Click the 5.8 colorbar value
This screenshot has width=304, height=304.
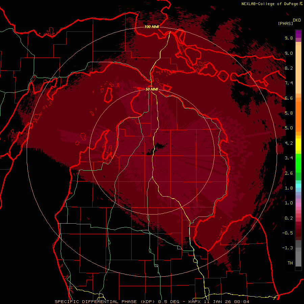(x=289, y=113)
